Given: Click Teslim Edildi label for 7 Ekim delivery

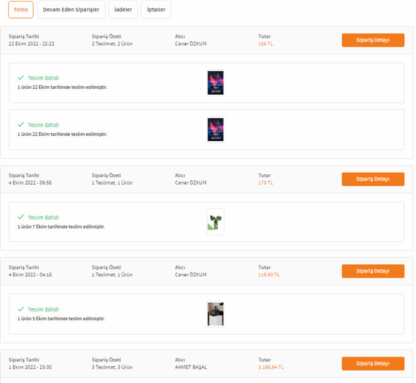Looking at the screenshot, I should 43,218.
